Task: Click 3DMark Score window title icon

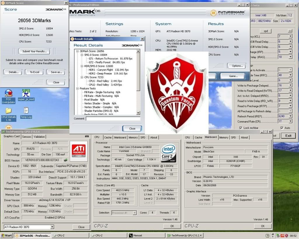Action: [x=3, y=3]
